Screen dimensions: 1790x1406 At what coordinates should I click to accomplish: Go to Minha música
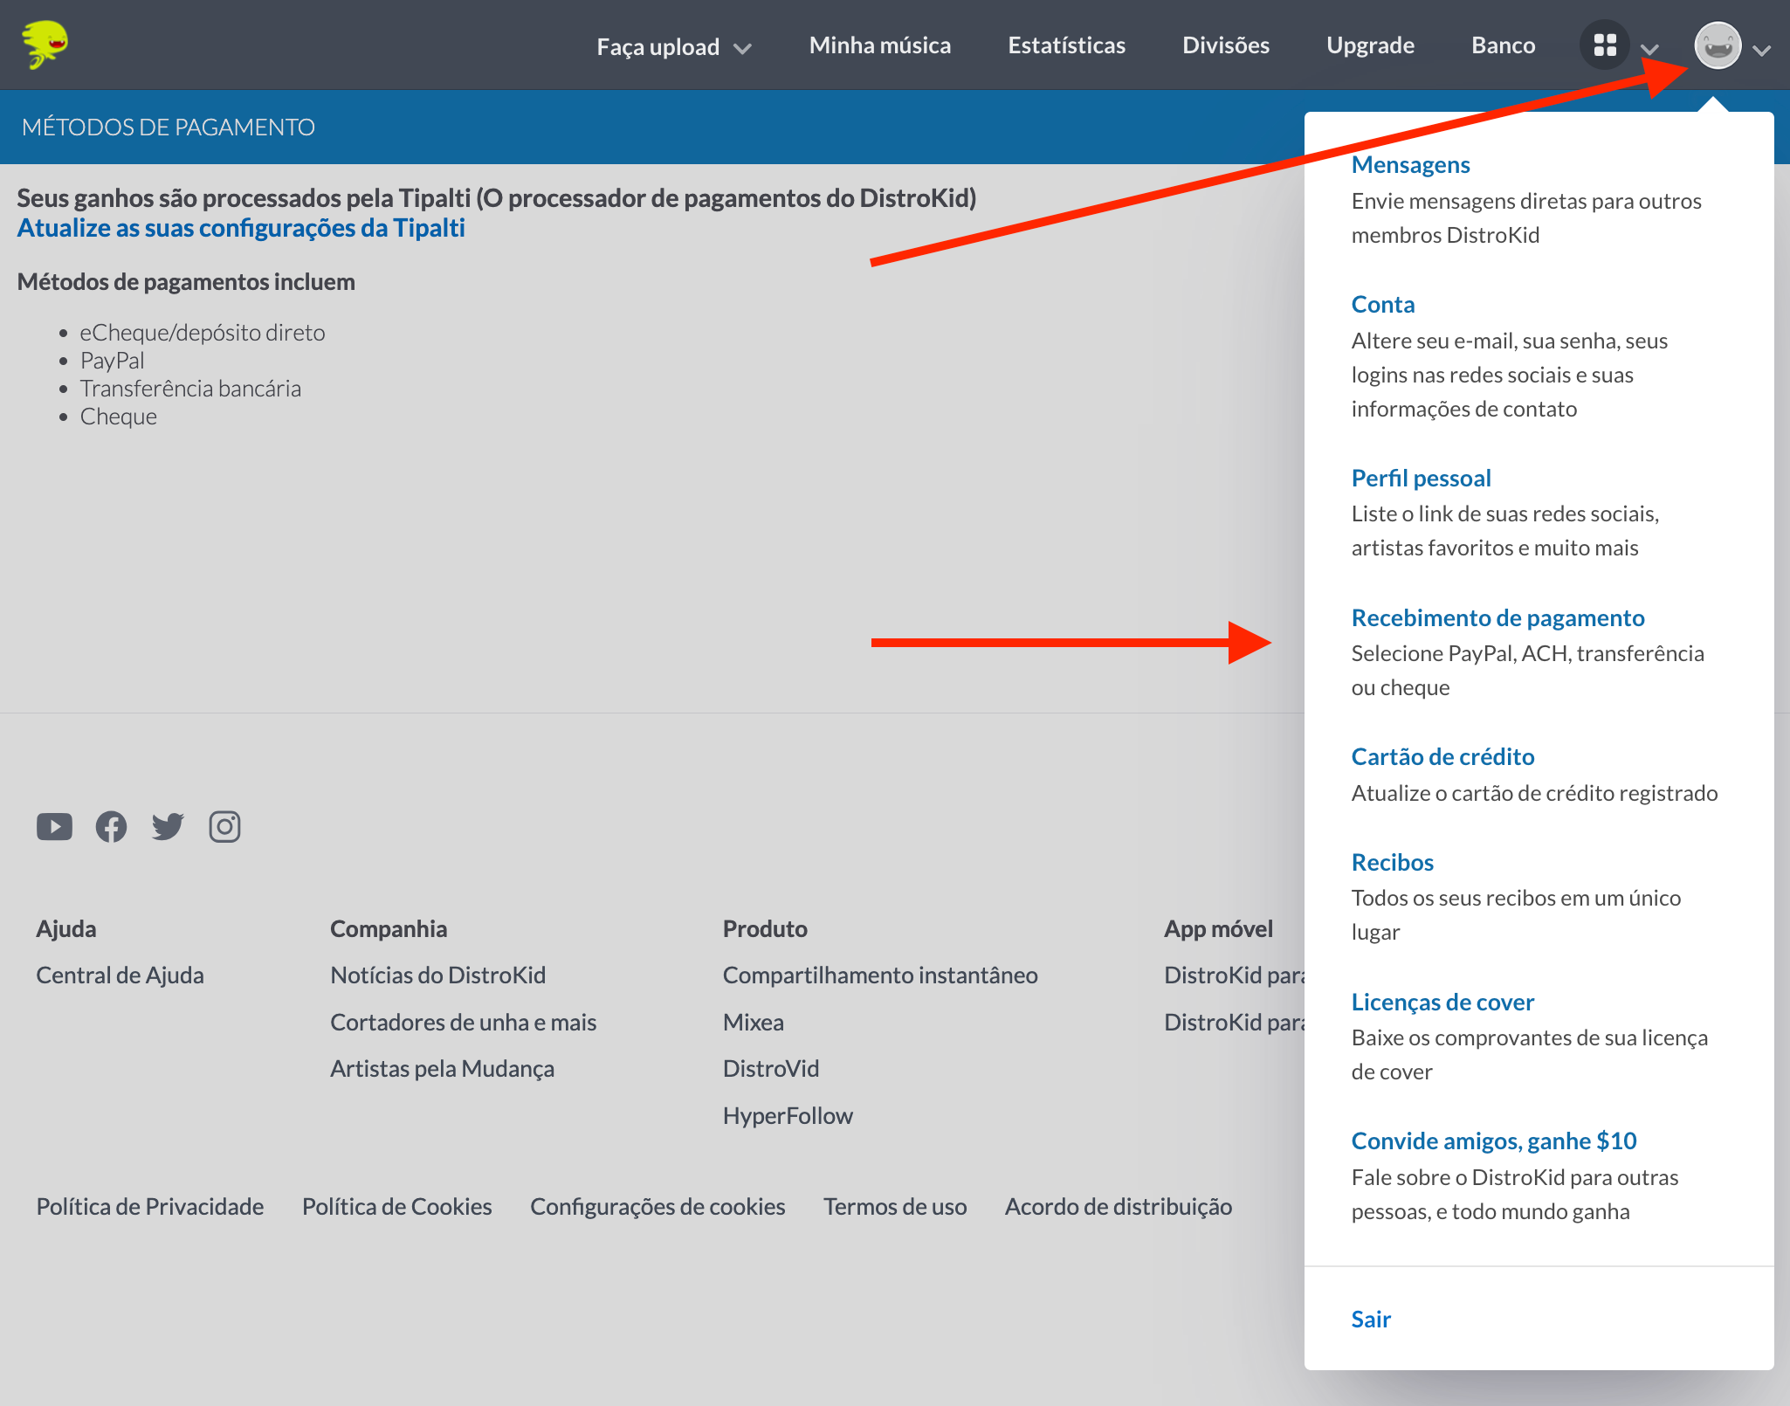(879, 45)
